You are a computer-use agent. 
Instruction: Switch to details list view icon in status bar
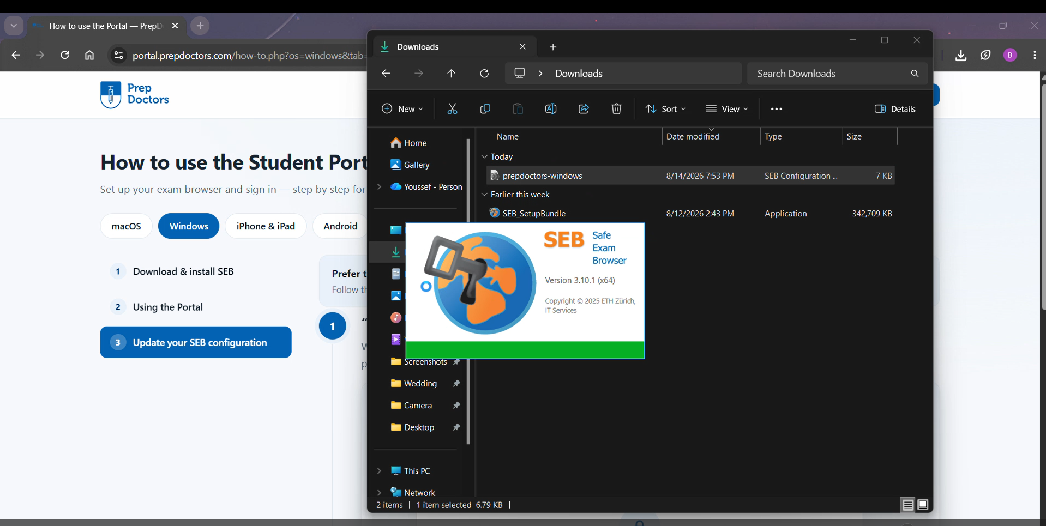[x=907, y=505]
